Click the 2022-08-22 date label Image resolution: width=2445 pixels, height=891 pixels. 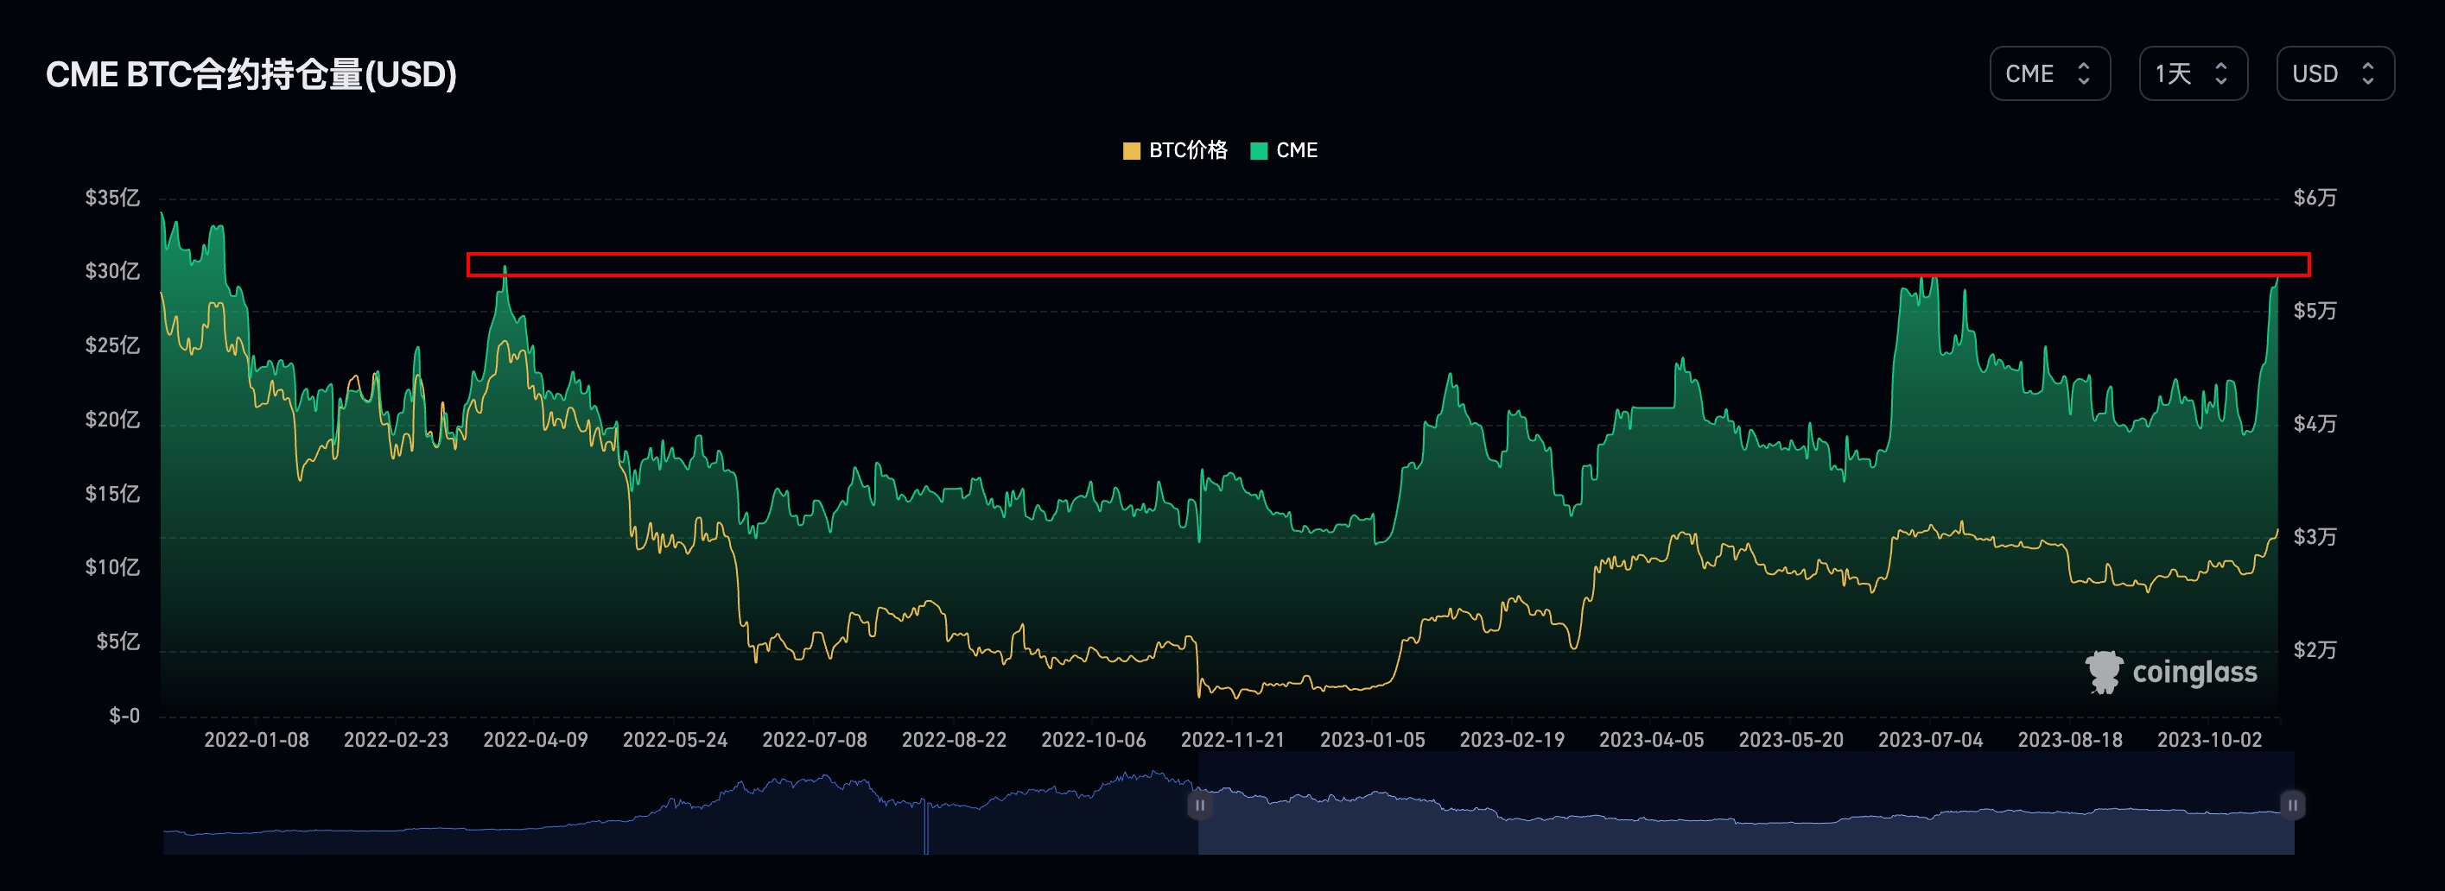(954, 740)
